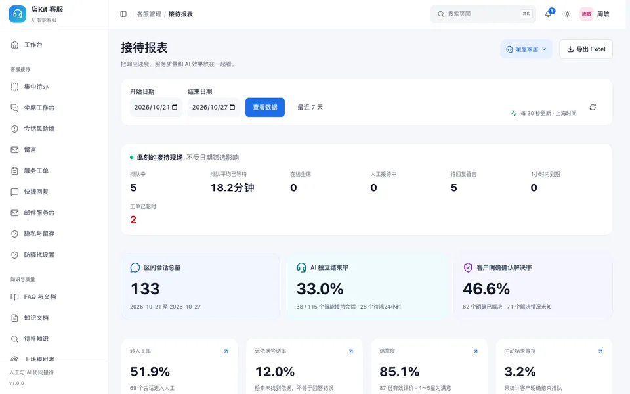Click the 服务工单 clipboard icon
This screenshot has height=394, width=630.
(x=14, y=171)
